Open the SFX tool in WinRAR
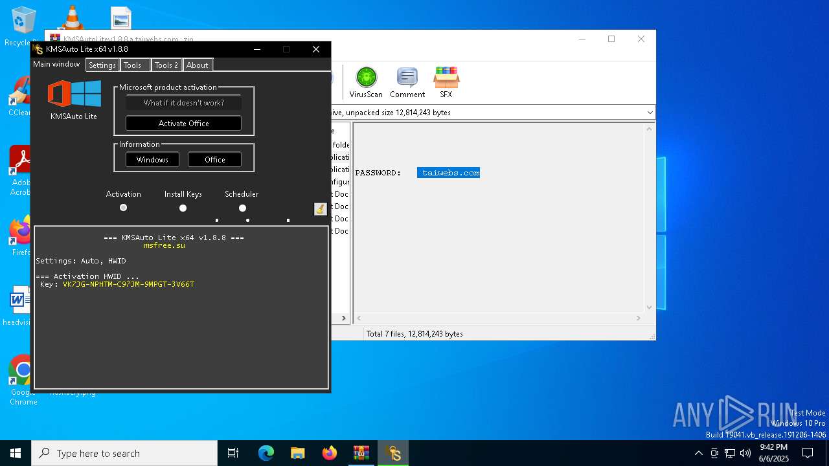829x466 pixels. (446, 82)
